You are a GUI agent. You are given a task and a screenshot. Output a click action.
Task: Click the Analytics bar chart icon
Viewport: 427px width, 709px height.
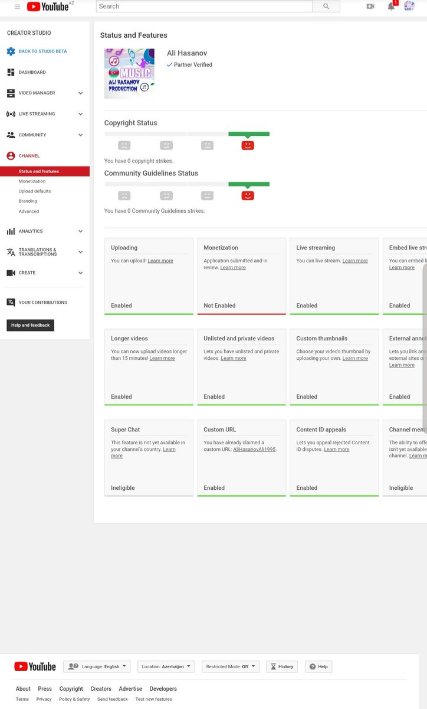click(11, 231)
